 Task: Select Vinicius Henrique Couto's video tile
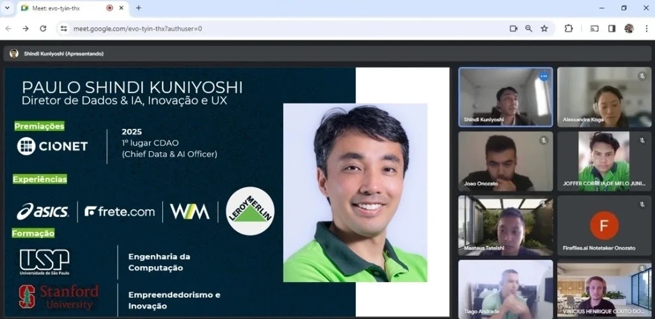click(604, 290)
